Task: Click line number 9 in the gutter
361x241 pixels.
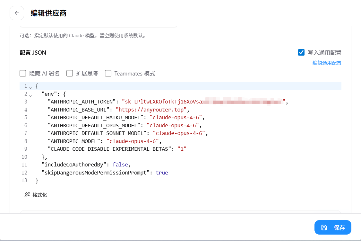Action: [26, 149]
